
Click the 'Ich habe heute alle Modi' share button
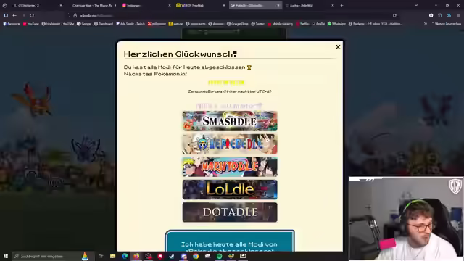click(230, 241)
